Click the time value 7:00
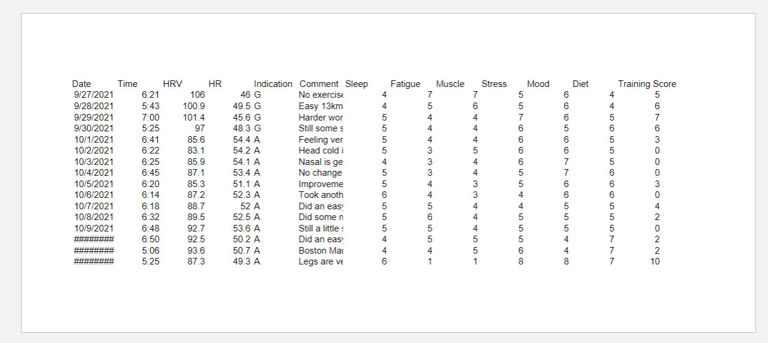 coord(151,118)
